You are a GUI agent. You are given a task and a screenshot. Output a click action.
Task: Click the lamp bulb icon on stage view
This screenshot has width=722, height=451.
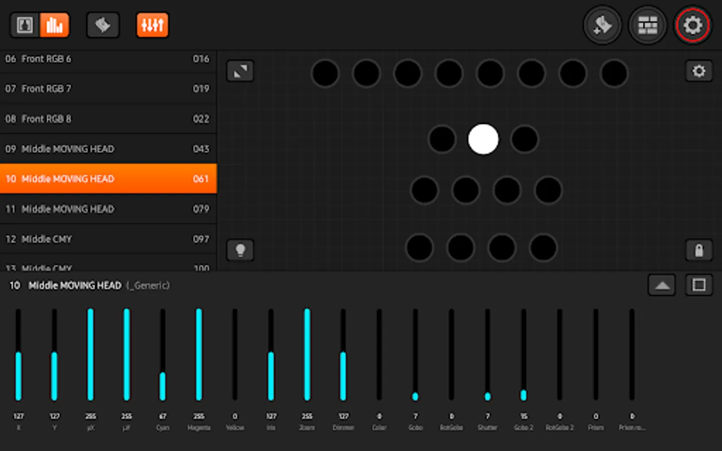240,250
